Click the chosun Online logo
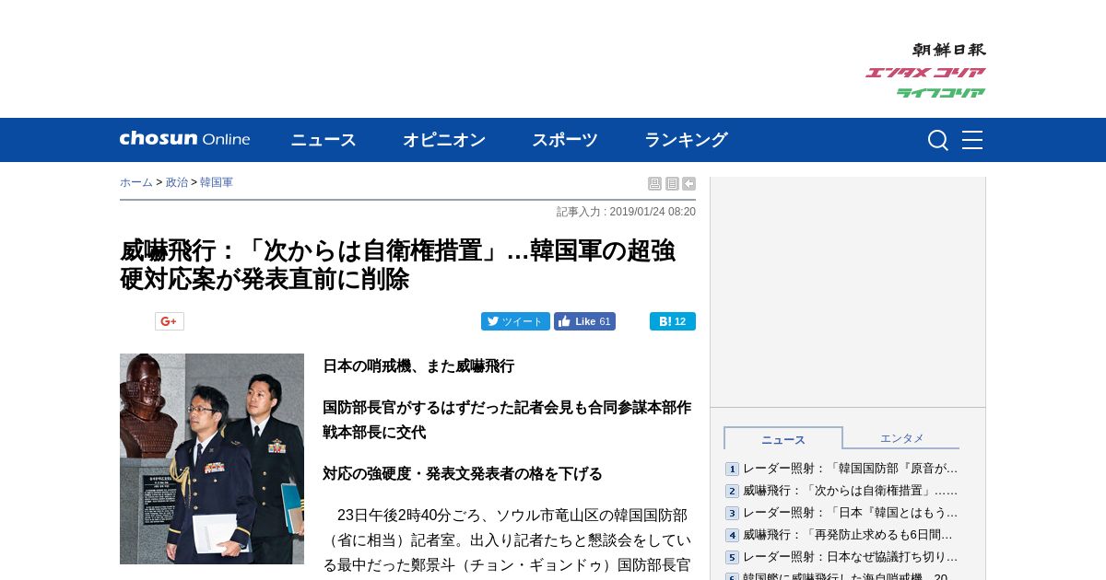Viewport: 1106px width, 580px height. (x=184, y=139)
